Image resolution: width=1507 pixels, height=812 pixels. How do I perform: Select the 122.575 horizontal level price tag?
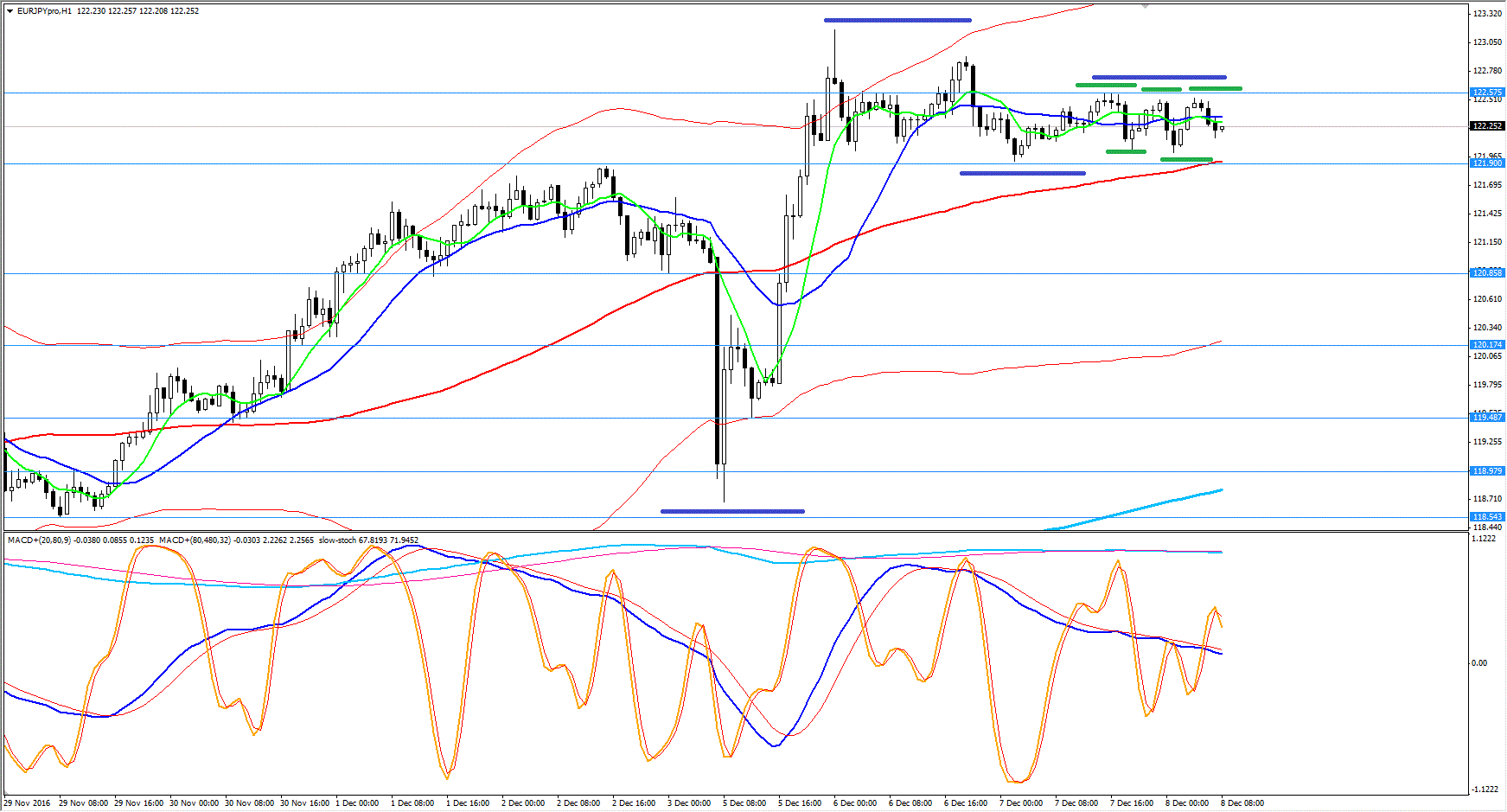(x=1487, y=93)
